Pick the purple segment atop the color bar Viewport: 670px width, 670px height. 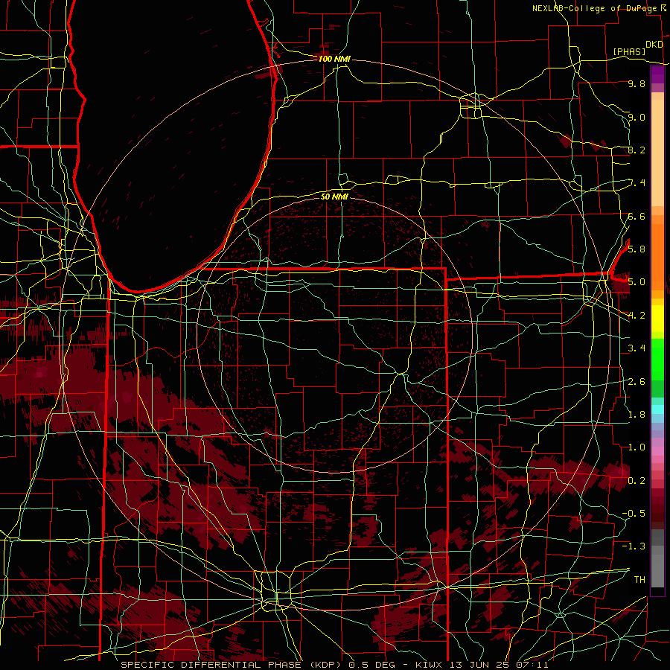click(657, 75)
